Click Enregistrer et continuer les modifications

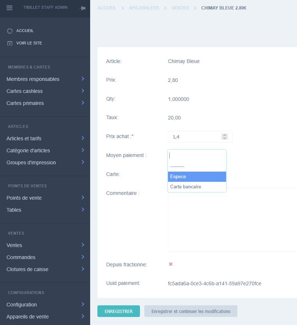click(x=190, y=312)
